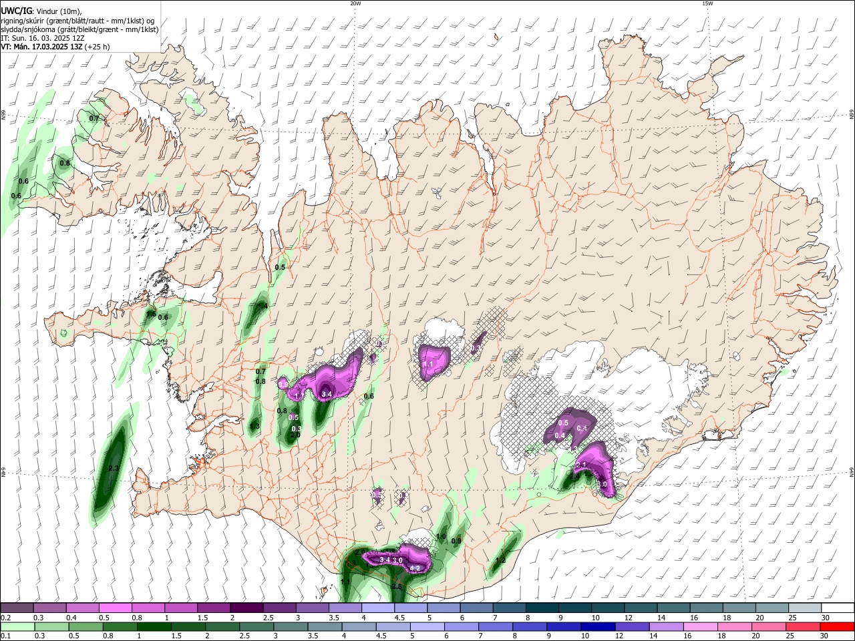Select pale green 0.1 swatch in lower legend
The image size is (855, 641).
click(x=17, y=626)
